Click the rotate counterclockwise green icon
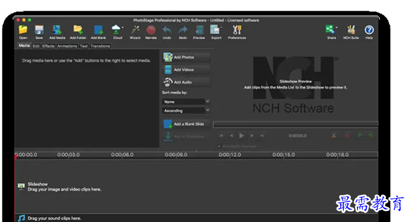 coord(360,136)
